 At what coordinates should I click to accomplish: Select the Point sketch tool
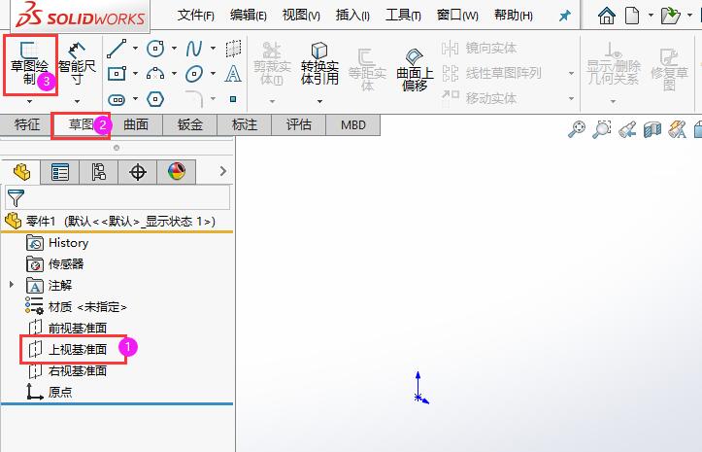tap(233, 99)
